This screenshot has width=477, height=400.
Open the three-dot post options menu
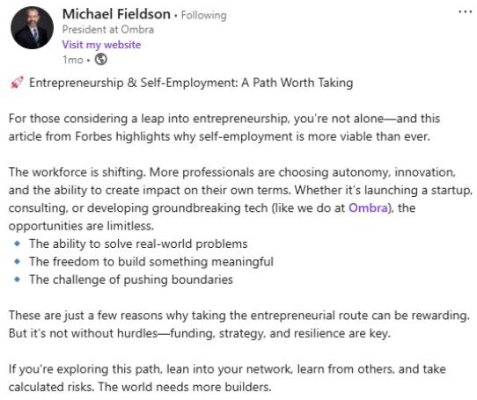(x=466, y=12)
